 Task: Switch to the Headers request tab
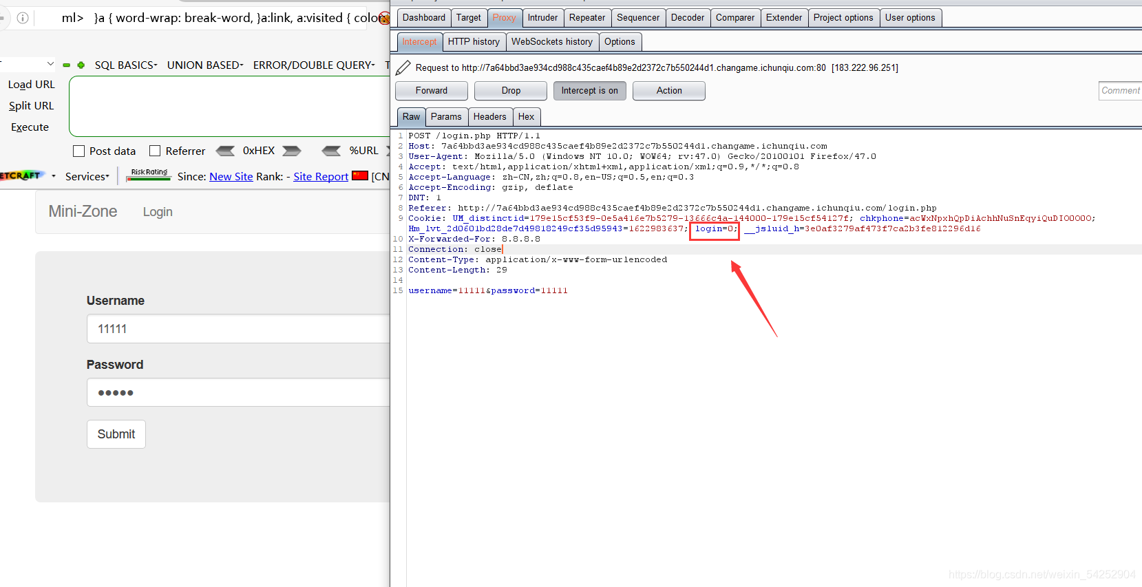(489, 117)
